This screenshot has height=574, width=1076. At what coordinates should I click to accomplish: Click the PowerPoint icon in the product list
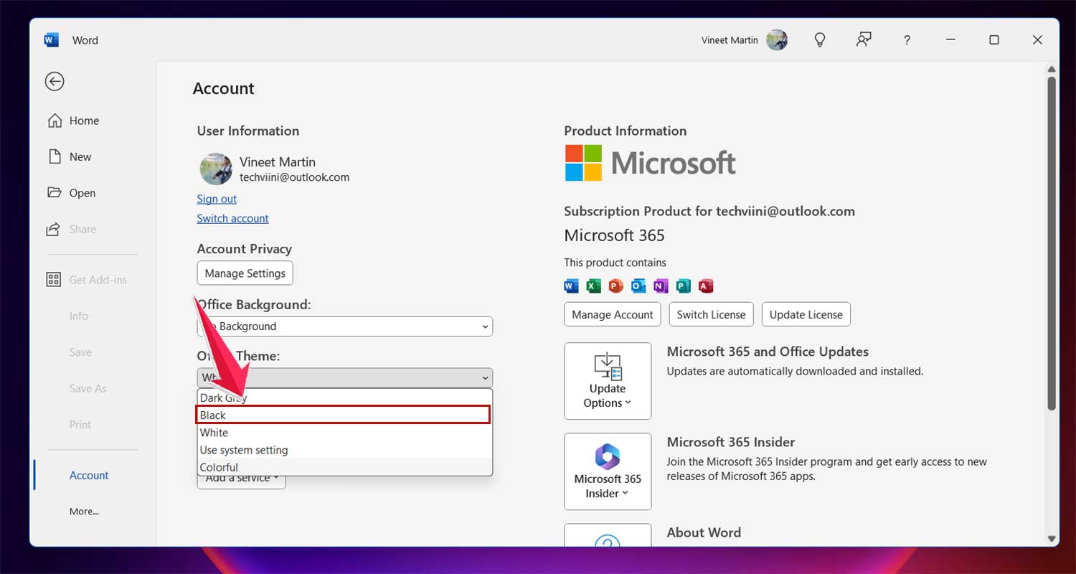pos(615,285)
